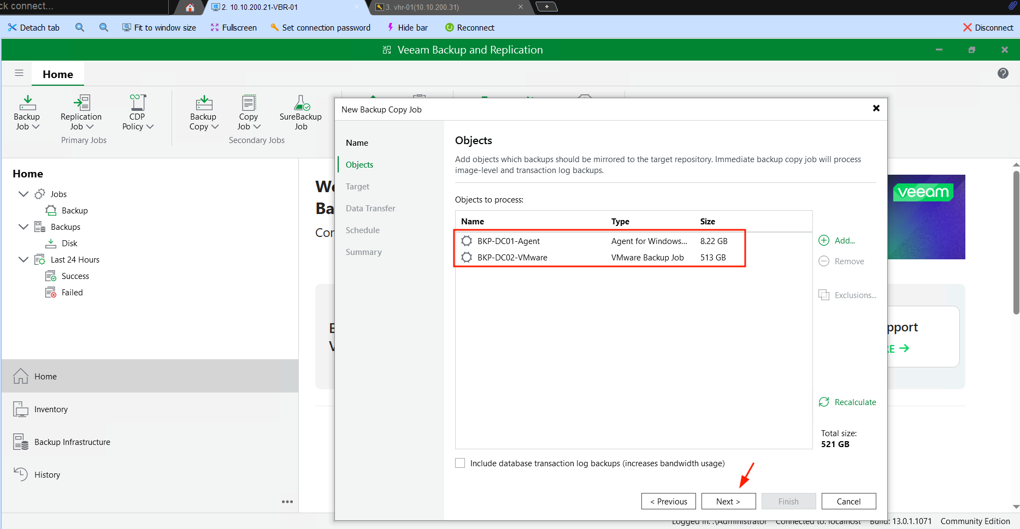Viewport: 1020px width, 529px height.
Task: Click Set connection password
Action: coord(321,27)
